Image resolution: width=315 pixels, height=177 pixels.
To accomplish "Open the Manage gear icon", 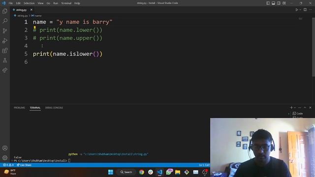I will click(5, 158).
